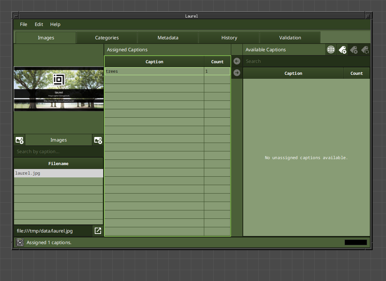Click the Laurel logo in status bar
386x281 pixels.
pyautogui.click(x=20, y=242)
